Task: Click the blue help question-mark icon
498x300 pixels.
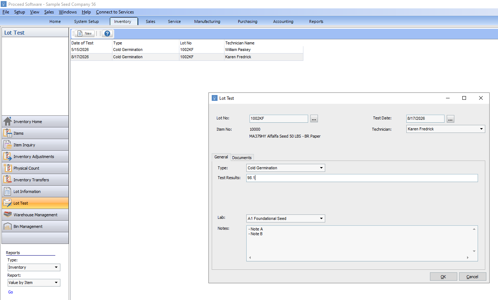Action: pos(107,33)
